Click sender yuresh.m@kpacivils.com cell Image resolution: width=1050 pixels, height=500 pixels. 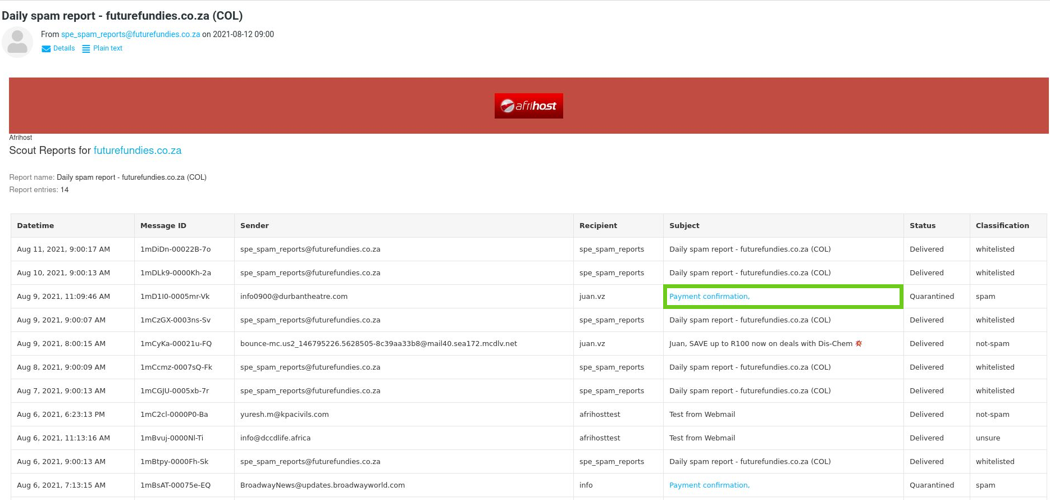click(284, 415)
